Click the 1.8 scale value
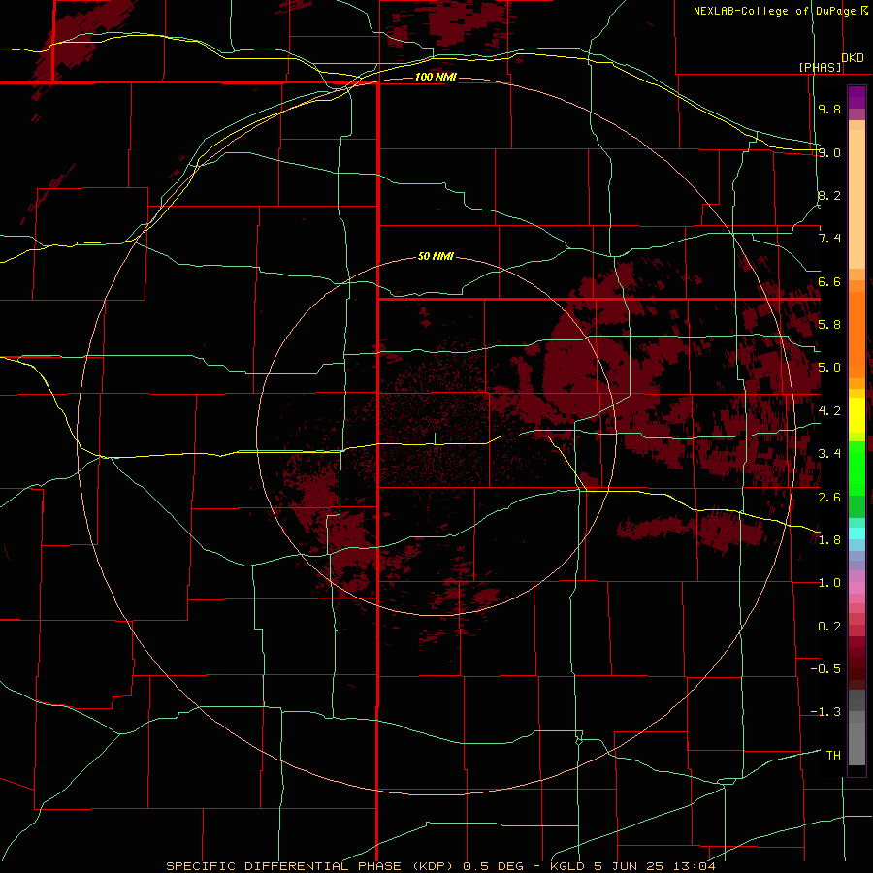This screenshot has height=873, width=873. (x=829, y=540)
